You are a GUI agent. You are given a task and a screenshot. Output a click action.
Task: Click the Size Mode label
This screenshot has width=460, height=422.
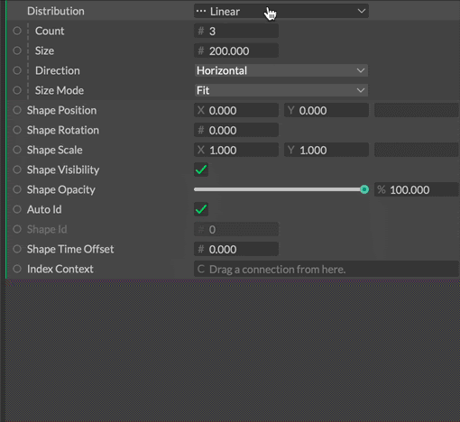60,90
